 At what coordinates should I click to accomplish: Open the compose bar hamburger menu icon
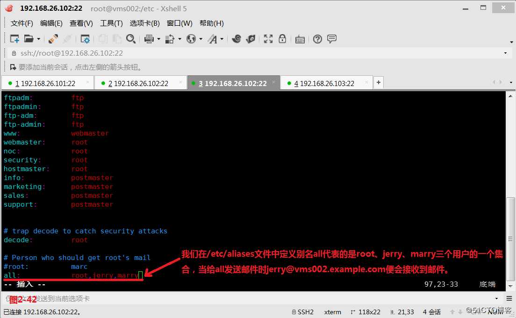click(x=509, y=298)
